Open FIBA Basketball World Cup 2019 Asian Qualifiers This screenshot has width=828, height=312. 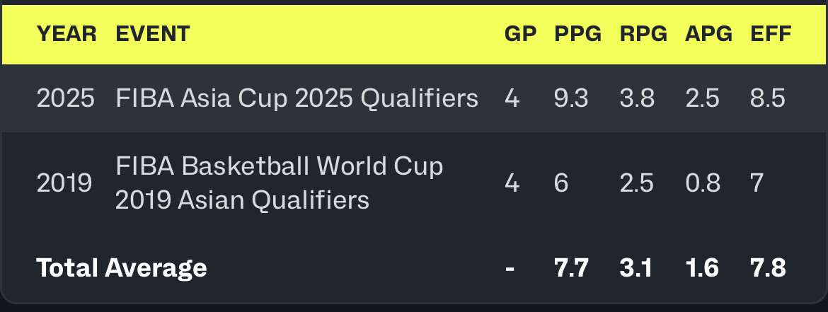click(x=279, y=183)
